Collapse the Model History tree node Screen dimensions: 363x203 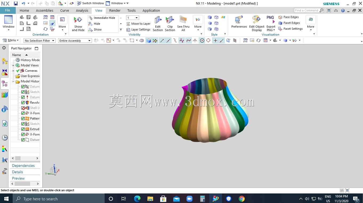click(x=13, y=81)
